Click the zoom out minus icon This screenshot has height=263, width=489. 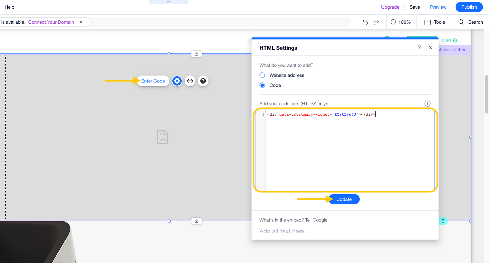pyautogui.click(x=393, y=22)
